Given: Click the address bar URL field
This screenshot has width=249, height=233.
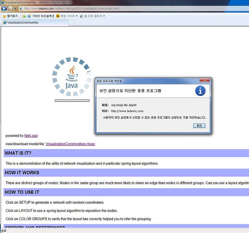Looking at the screenshot, I should (x=134, y=9).
